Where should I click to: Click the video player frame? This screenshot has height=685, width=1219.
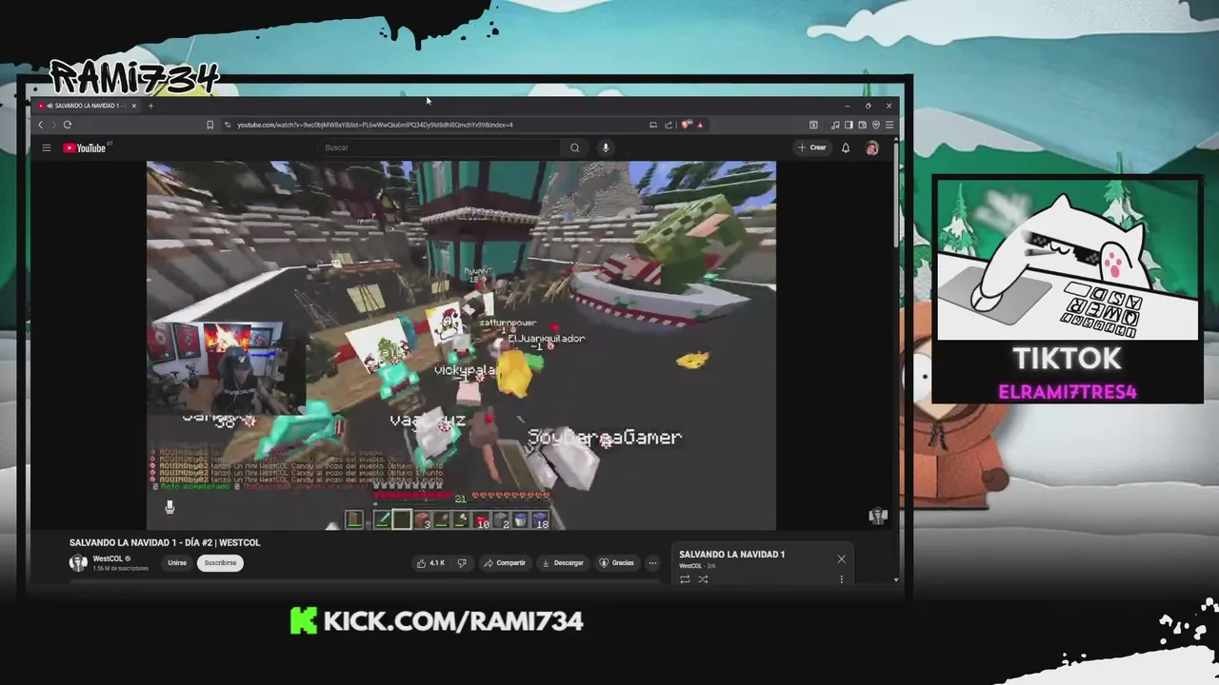click(x=461, y=345)
